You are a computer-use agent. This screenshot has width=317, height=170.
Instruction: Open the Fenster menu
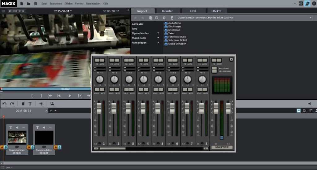click(79, 4)
